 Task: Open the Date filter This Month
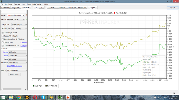17,56
